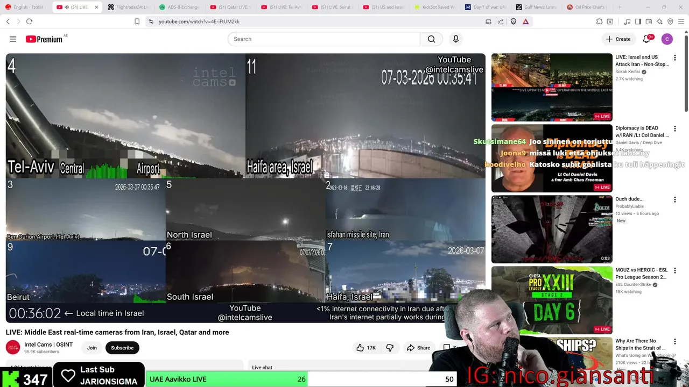The height and width of the screenshot is (387, 689).
Task: Click the browser address bar URL
Action: [x=199, y=21]
